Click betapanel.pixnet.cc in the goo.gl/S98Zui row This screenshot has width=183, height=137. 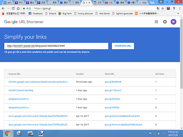point(19,107)
